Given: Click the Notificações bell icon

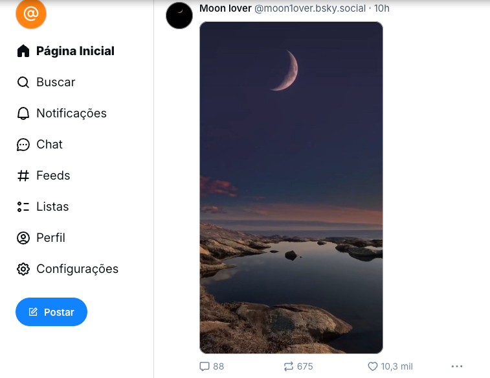Looking at the screenshot, I should click(x=23, y=113).
